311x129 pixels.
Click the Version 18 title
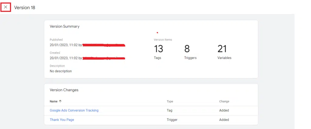(25, 8)
